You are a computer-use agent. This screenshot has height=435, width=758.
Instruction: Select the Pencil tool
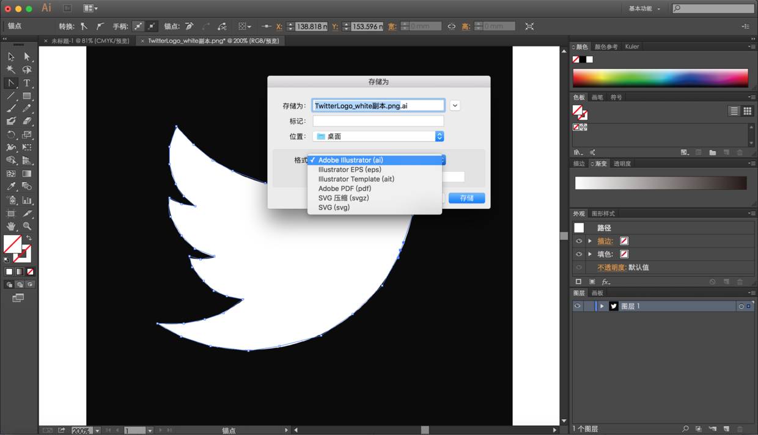coord(27,109)
